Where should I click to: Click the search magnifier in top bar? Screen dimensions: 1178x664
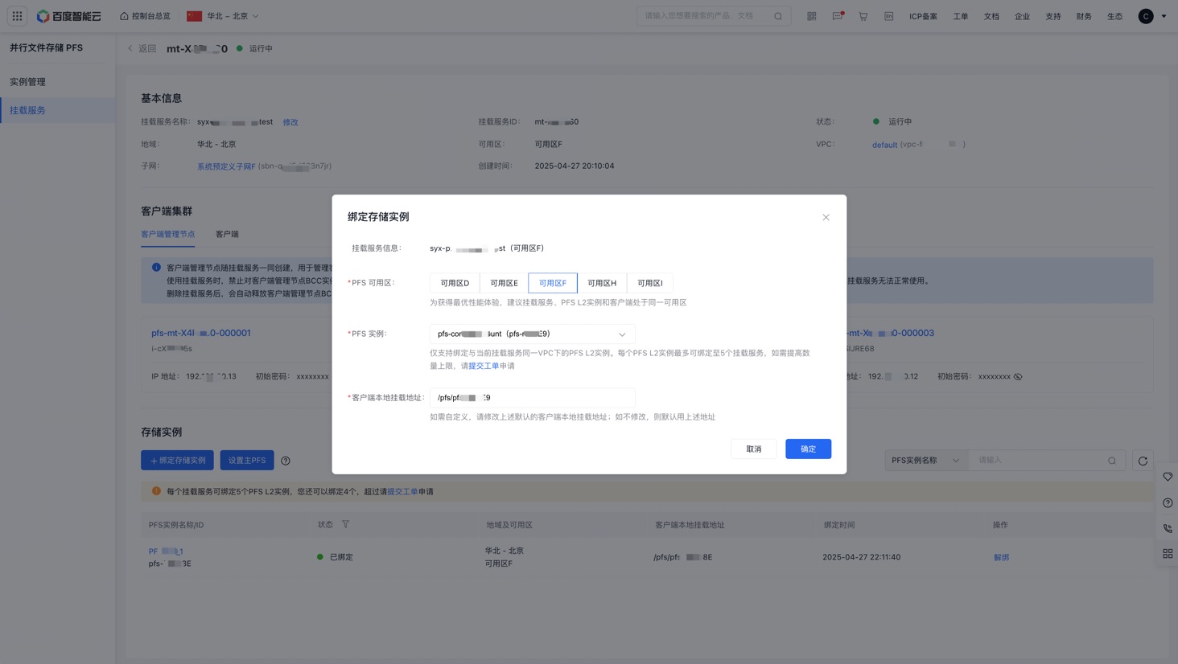coord(778,16)
